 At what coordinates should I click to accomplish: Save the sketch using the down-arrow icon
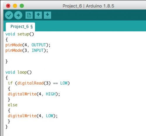coord(47,15)
